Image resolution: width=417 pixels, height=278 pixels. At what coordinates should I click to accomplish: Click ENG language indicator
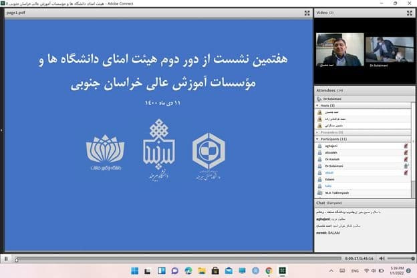click(355, 271)
